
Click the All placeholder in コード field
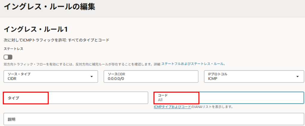click(x=160, y=100)
